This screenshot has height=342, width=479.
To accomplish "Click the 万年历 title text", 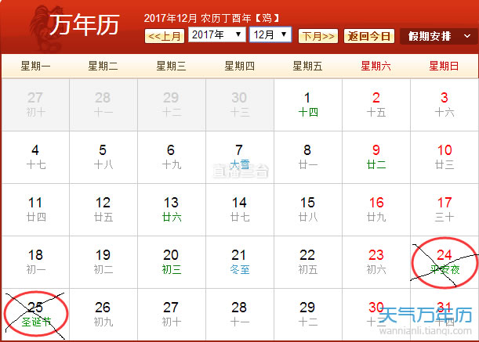I will point(84,25).
